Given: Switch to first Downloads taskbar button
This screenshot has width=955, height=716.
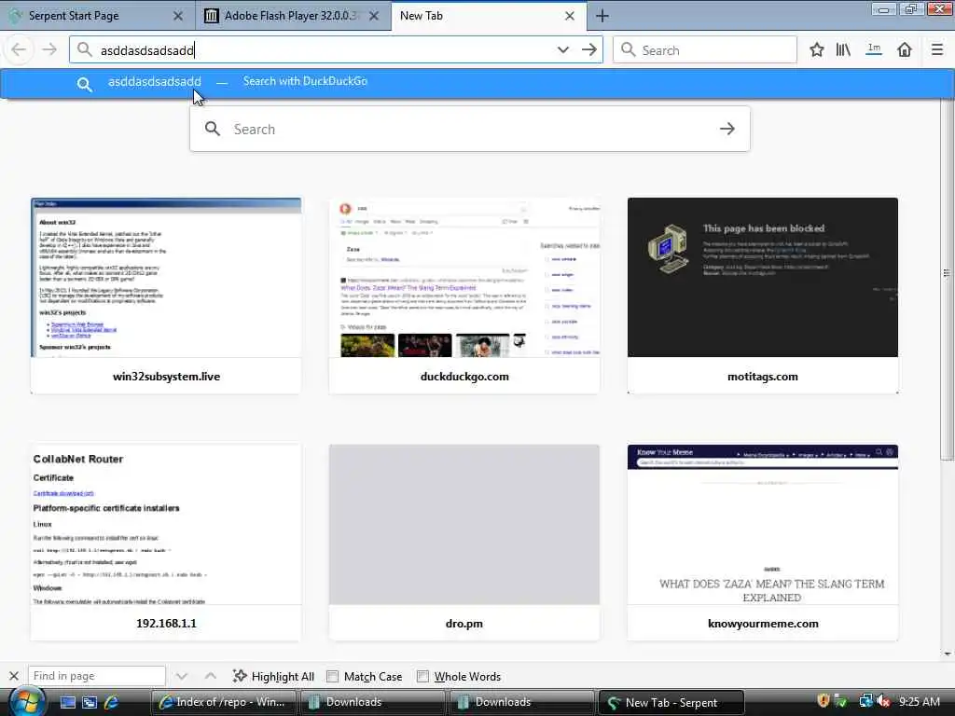Looking at the screenshot, I should [x=373, y=702].
